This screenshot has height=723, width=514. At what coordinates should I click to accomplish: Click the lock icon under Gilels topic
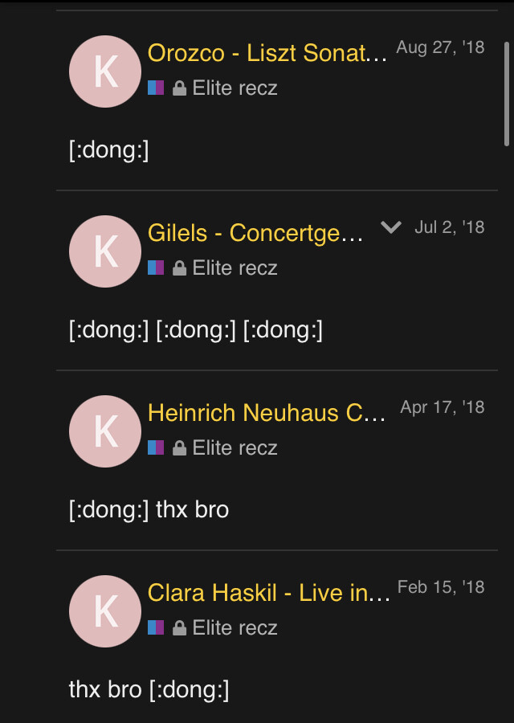tap(180, 268)
